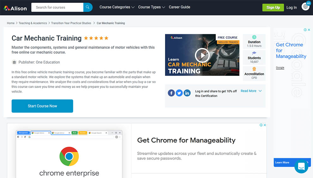
Task: Share course on Twitter
Action: (179, 93)
